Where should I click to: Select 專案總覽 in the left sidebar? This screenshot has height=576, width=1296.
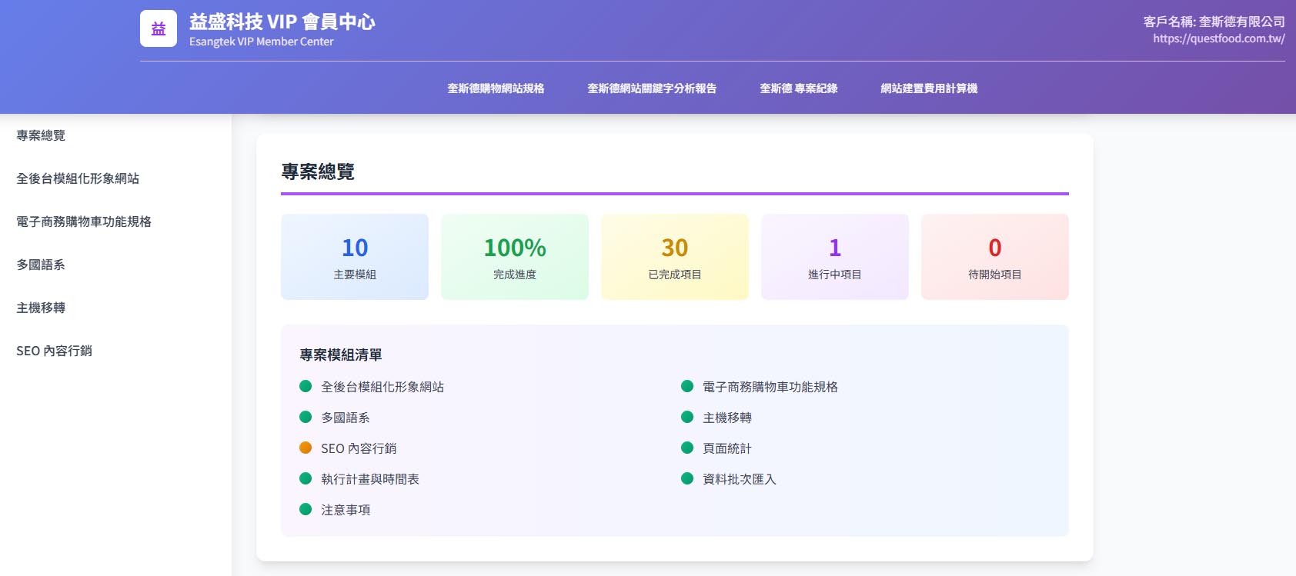point(41,135)
